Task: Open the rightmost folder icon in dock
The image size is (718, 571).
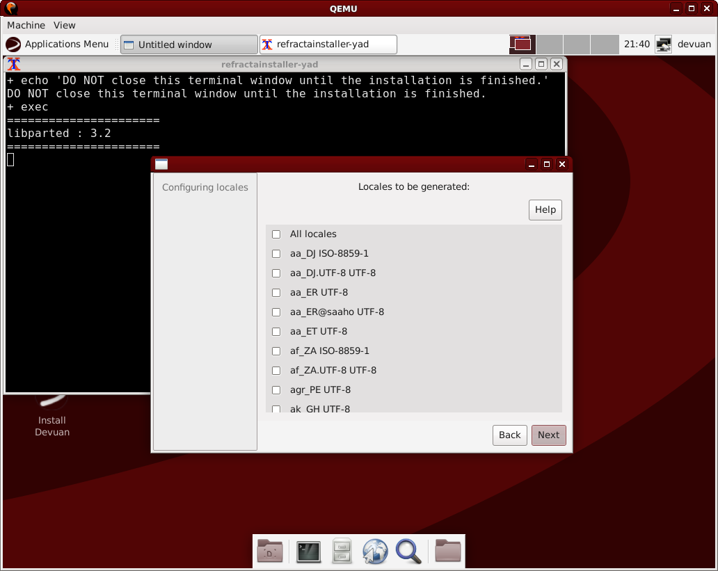Action: click(x=448, y=551)
